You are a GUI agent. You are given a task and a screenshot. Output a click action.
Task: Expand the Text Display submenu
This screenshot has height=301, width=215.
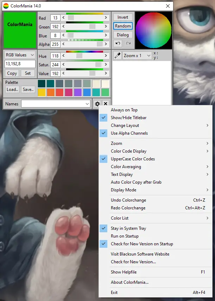pos(156,174)
